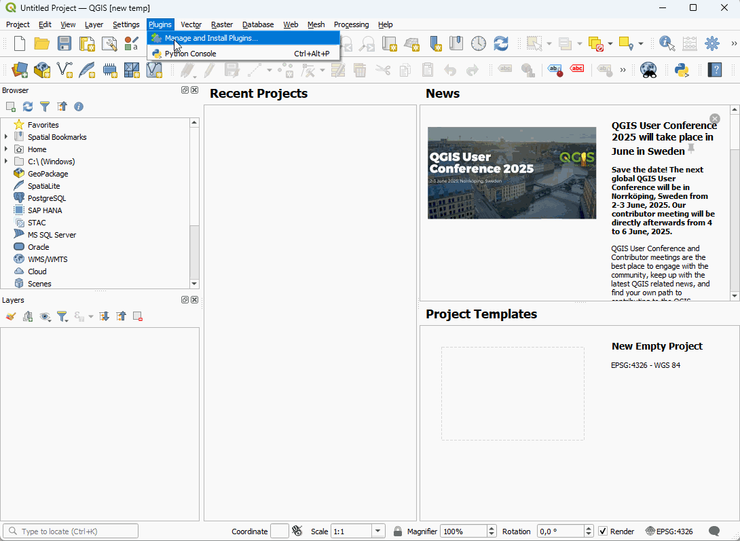Expand the Spatial Bookmarks tree node
The width and height of the screenshot is (740, 541).
pos(6,137)
